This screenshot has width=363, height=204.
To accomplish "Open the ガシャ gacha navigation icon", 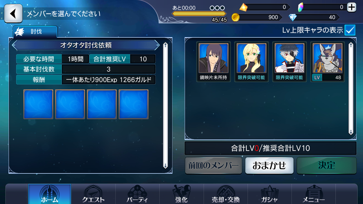I will (270, 194).
